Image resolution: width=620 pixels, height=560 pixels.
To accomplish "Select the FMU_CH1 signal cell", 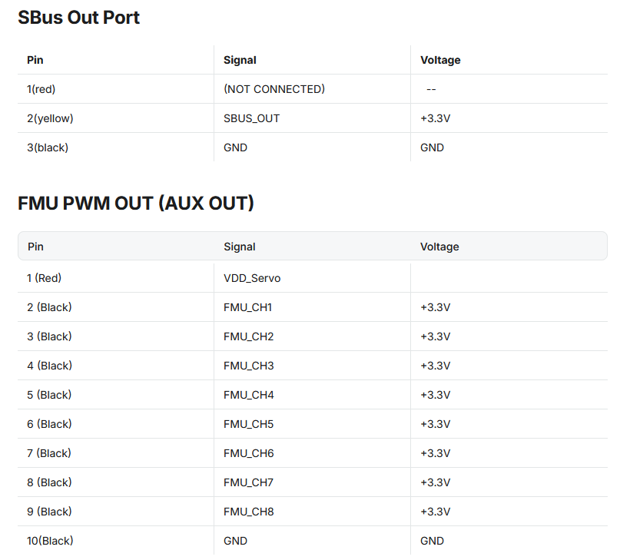I will pos(248,307).
